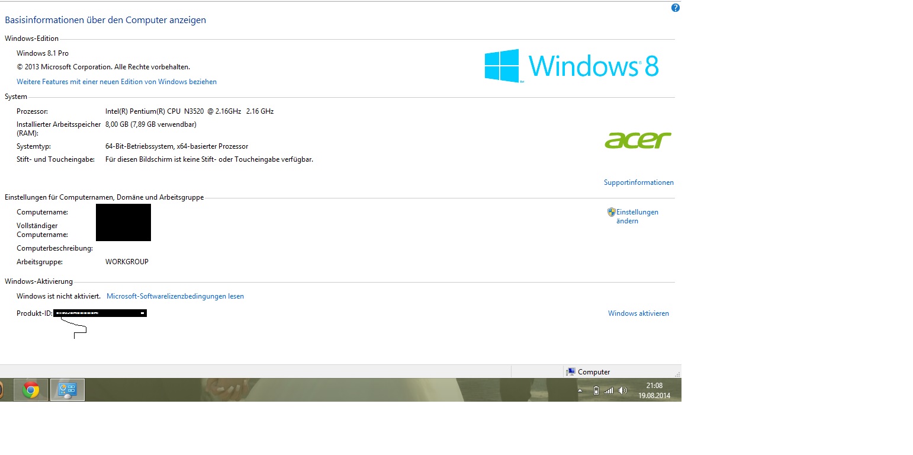The width and height of the screenshot is (913, 455).
Task: Click the 'Computer' status bar text
Action: click(594, 372)
